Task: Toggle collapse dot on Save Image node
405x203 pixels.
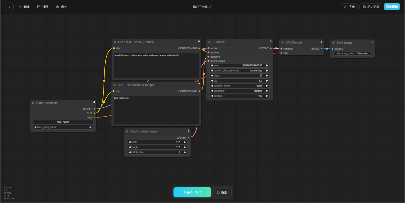Action: click(333, 43)
